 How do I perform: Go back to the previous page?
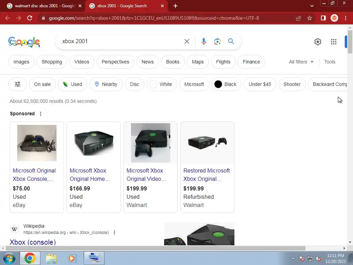point(8,18)
